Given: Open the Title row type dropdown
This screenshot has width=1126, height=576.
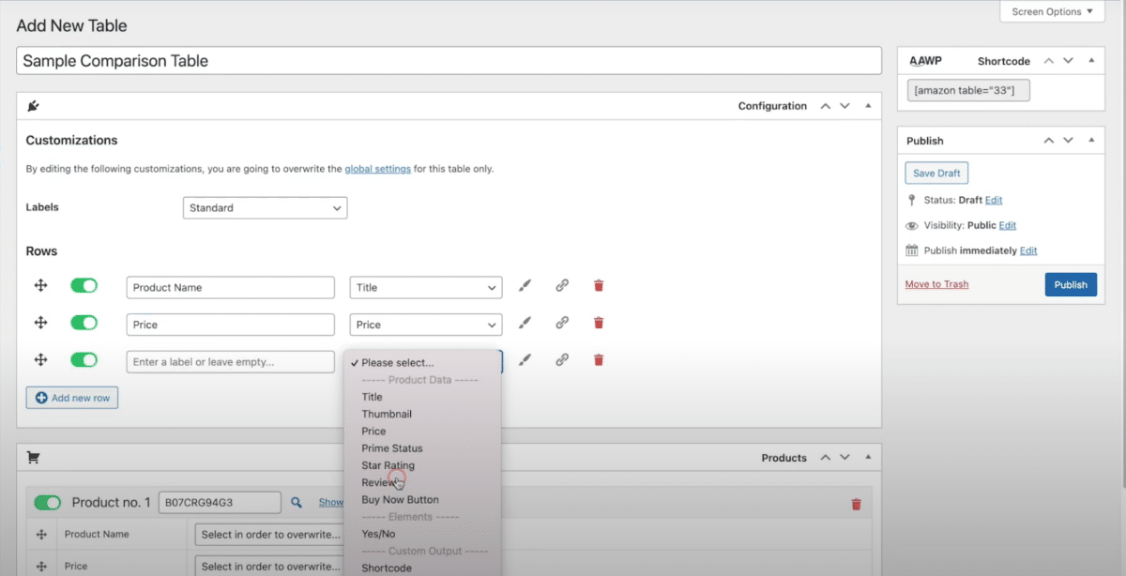Looking at the screenshot, I should click(x=426, y=287).
